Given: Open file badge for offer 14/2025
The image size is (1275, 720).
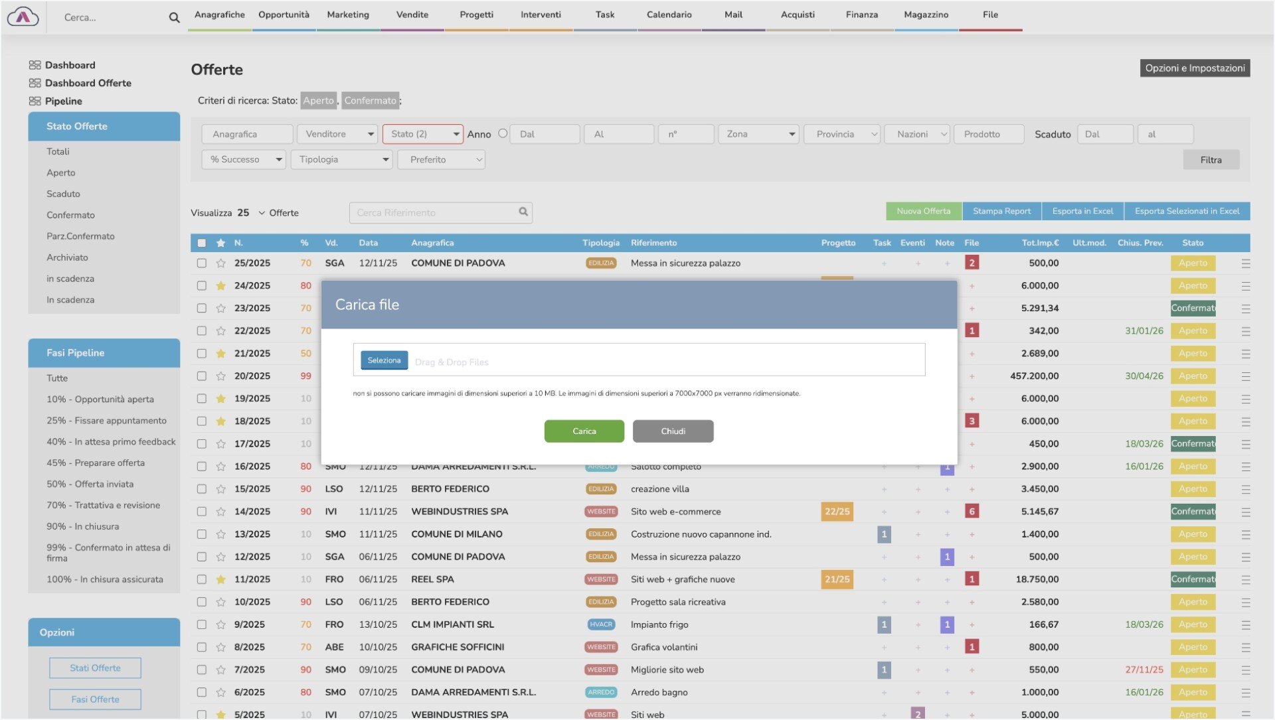Looking at the screenshot, I should pyautogui.click(x=972, y=512).
